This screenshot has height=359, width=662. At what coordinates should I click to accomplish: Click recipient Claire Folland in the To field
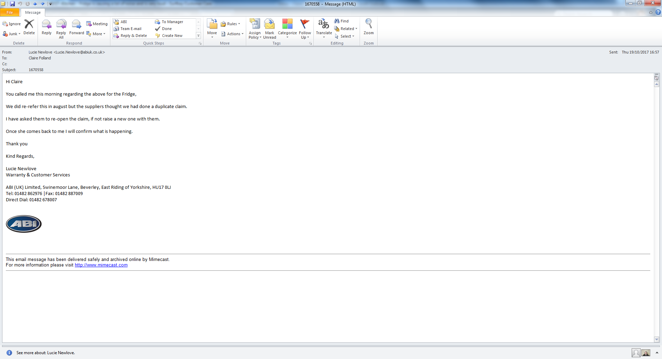[40, 58]
